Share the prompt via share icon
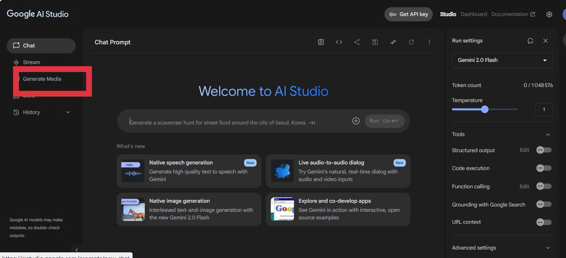 [357, 42]
